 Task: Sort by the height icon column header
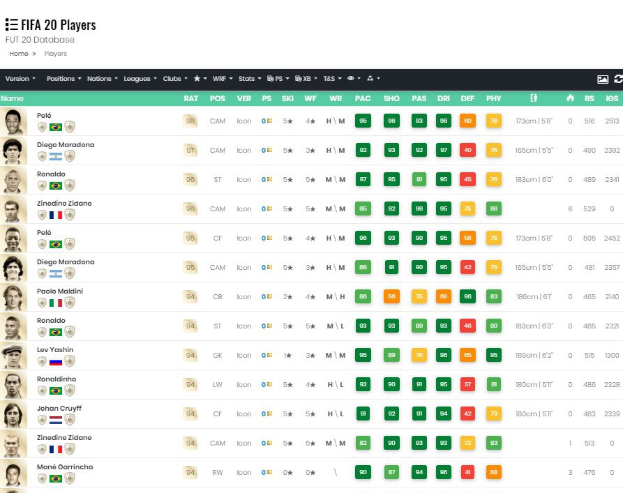click(534, 98)
